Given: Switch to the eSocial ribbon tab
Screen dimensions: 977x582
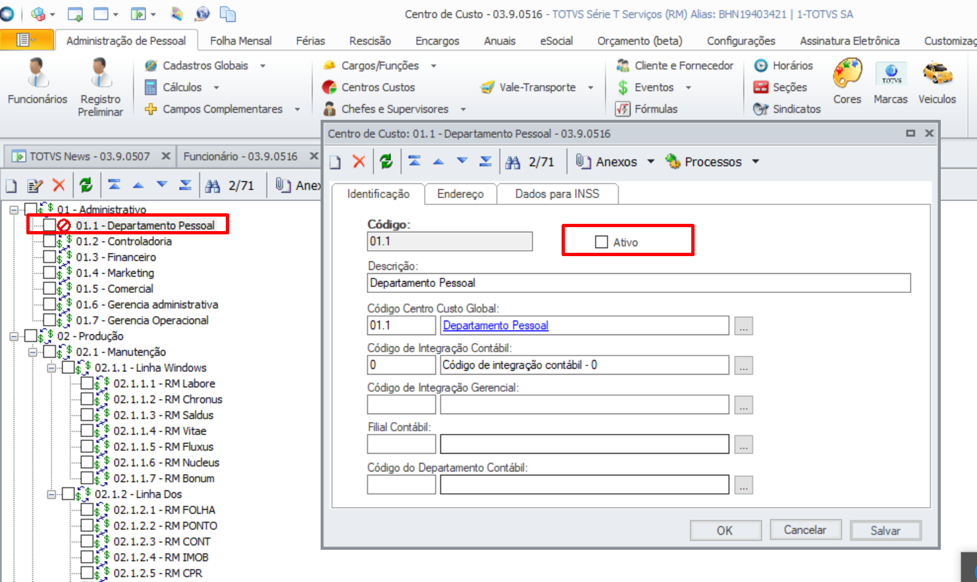Looking at the screenshot, I should [556, 41].
